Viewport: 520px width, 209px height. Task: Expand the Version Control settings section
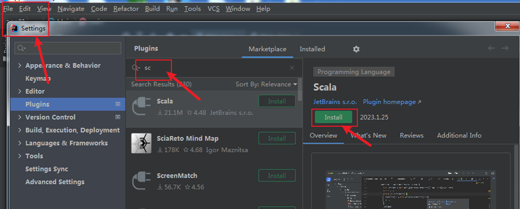pyautogui.click(x=20, y=117)
